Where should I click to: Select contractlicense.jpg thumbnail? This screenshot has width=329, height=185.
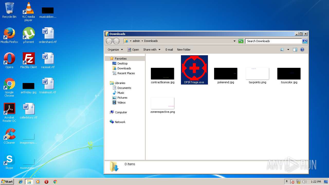point(162,76)
